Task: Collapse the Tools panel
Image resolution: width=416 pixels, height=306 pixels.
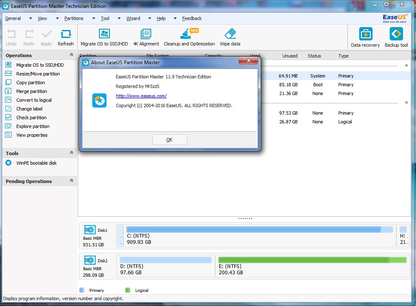Action: pyautogui.click(x=71, y=153)
